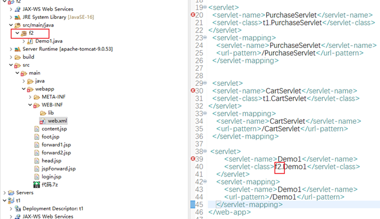Click the error marker on line 39
380x219 pixels.
click(x=193, y=159)
